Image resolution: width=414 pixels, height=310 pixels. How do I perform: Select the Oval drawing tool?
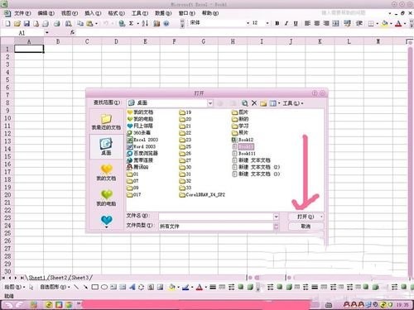tap(104, 287)
